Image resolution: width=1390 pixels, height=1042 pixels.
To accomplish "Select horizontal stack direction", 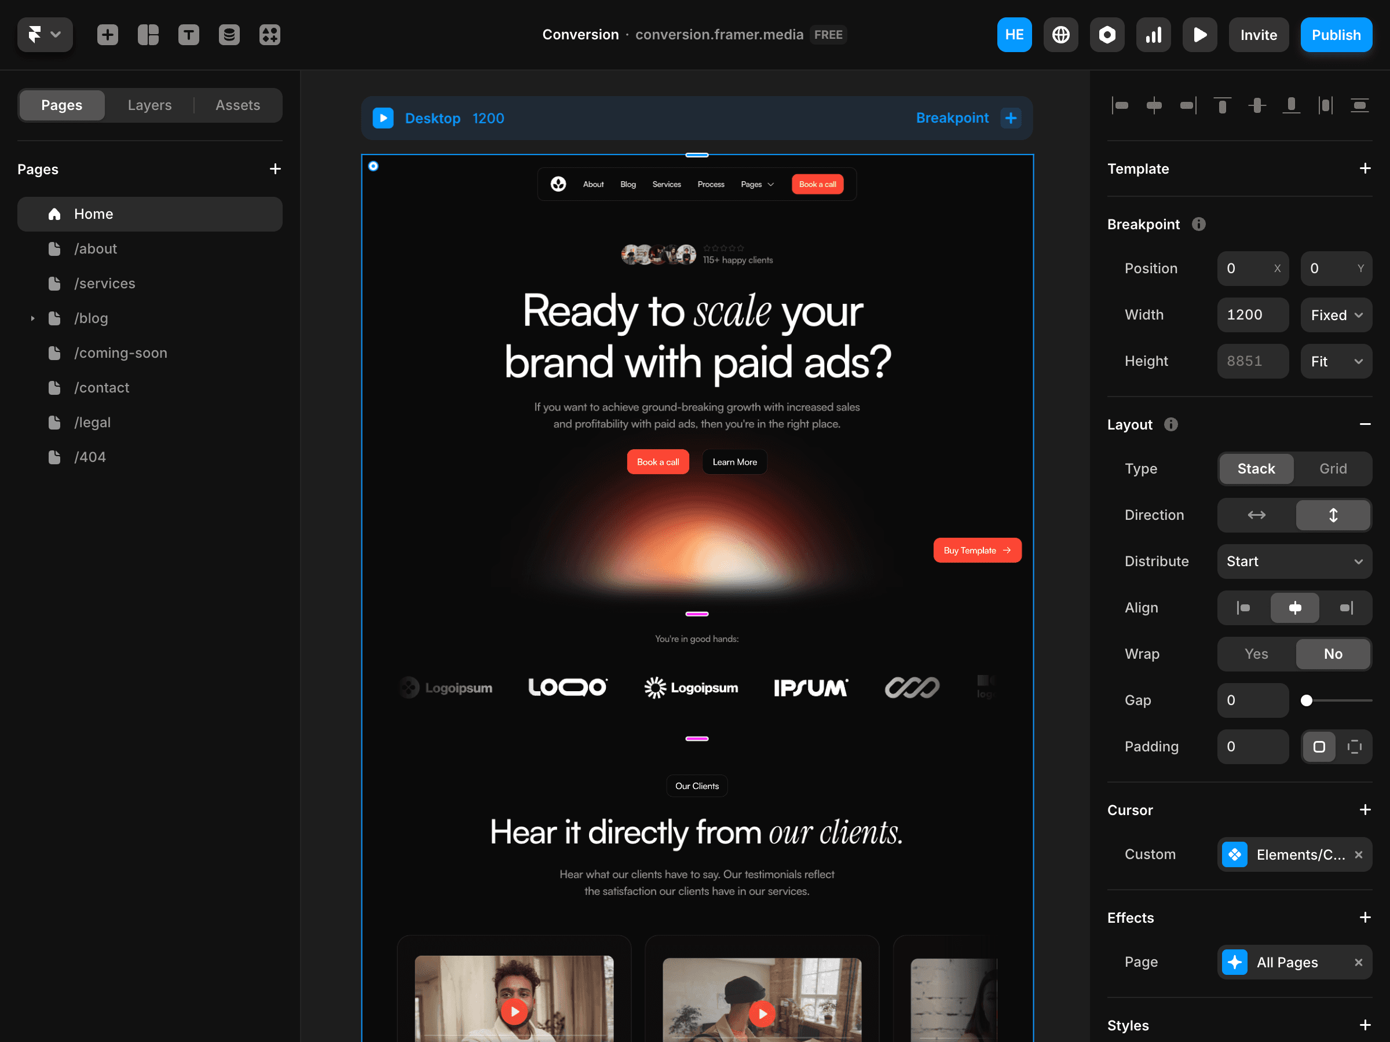I will point(1256,515).
